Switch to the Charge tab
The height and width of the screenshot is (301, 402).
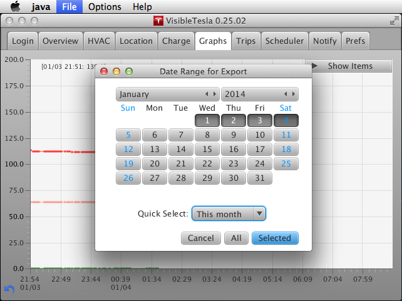[176, 41]
